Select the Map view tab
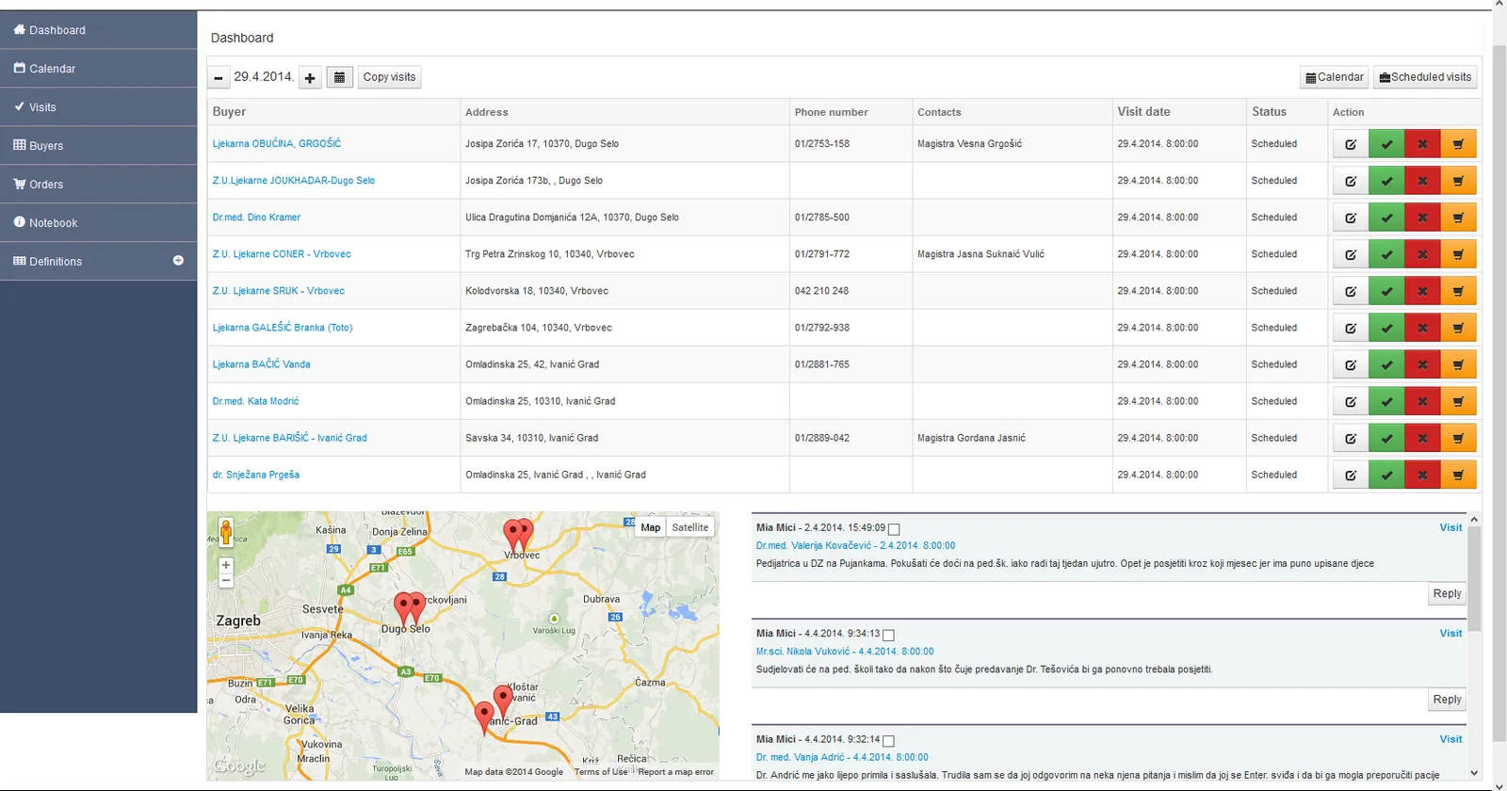The image size is (1507, 791). [651, 527]
